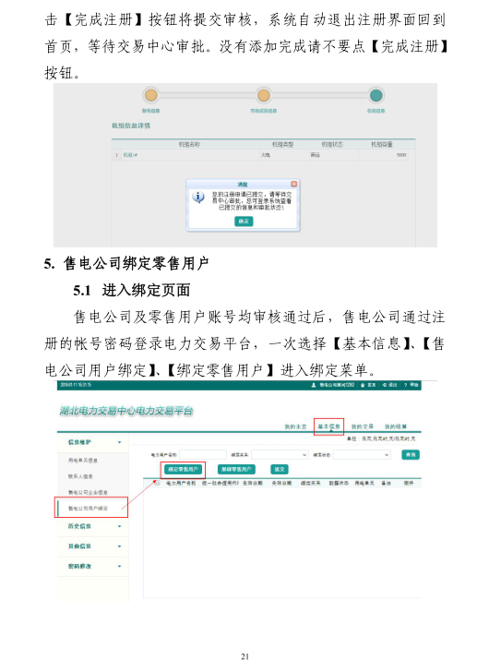Image resolution: width=489 pixels, height=660 pixels.
Task: Click the 退出 logout icon in top bar
Action: (385, 385)
